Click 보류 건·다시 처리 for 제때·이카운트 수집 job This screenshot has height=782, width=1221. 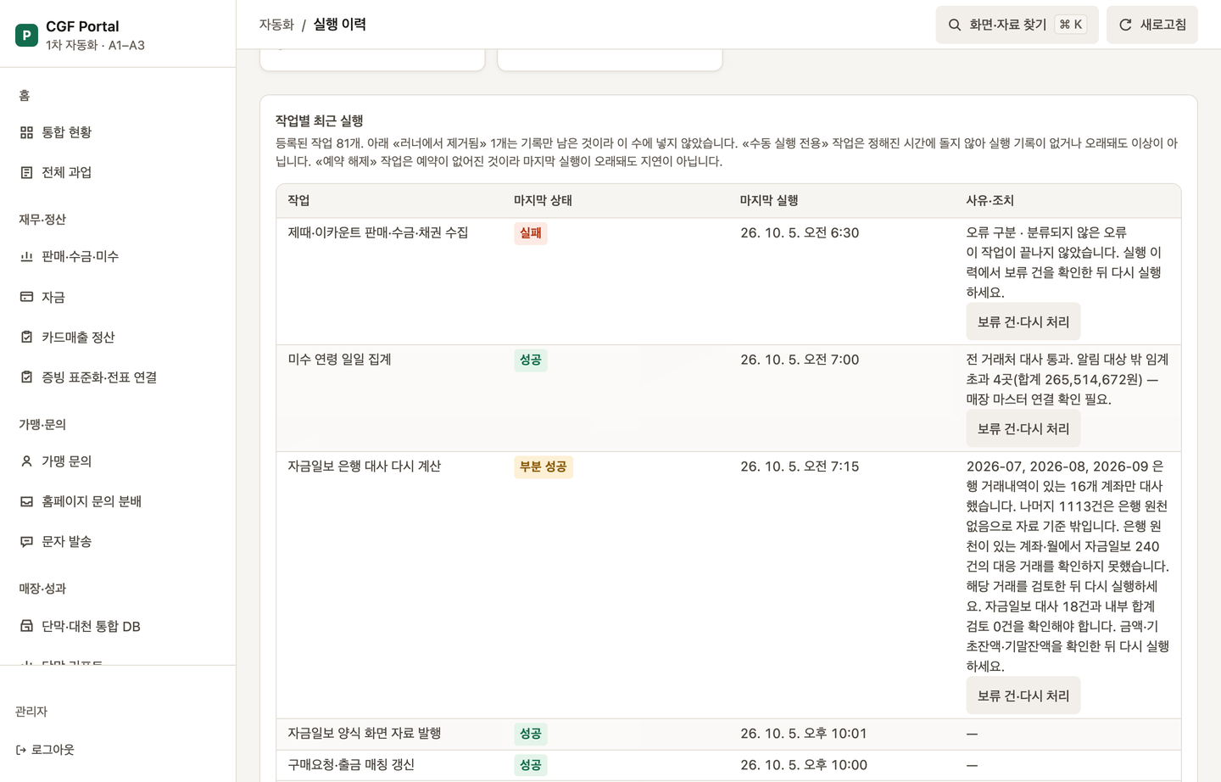(x=1023, y=322)
